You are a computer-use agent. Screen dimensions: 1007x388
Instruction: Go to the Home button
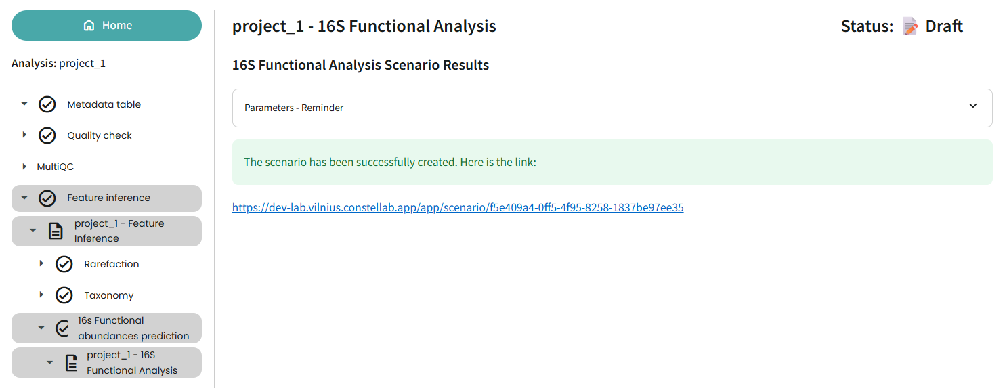point(106,25)
